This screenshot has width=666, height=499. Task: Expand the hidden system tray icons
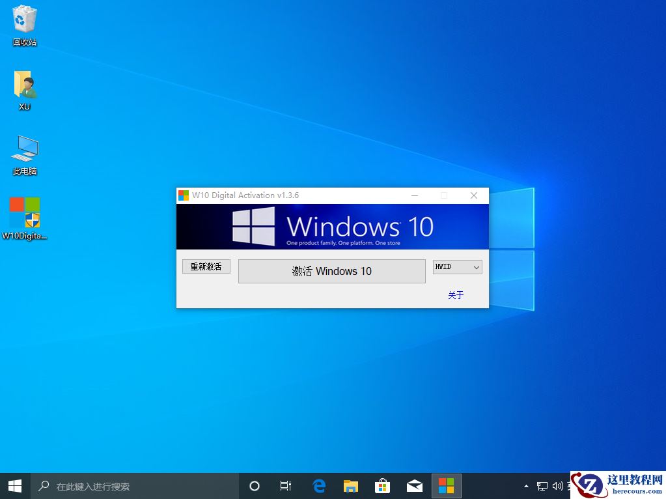[x=526, y=485]
